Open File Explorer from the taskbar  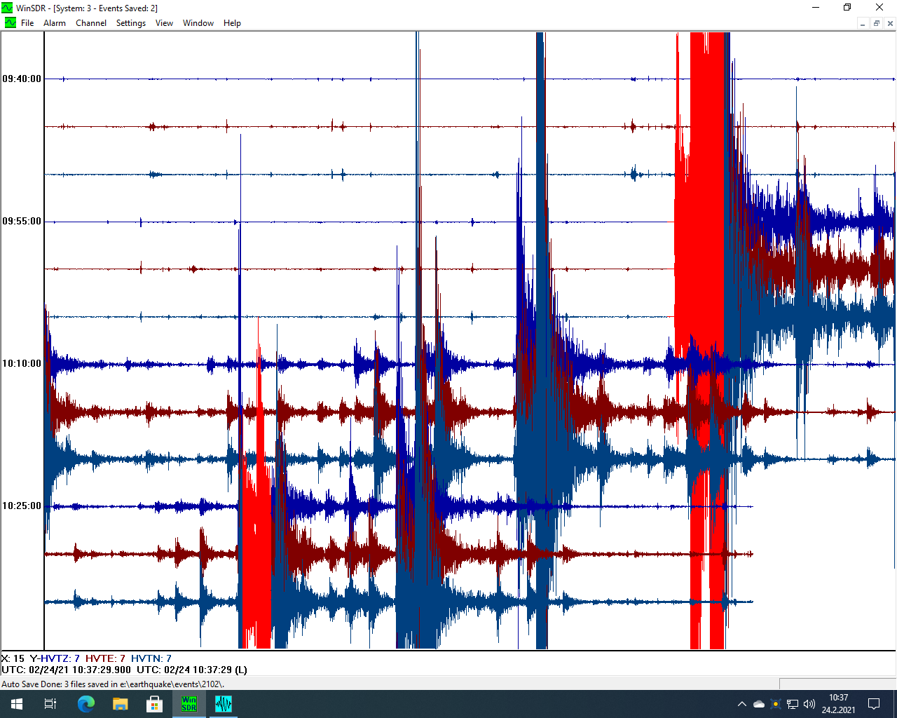coord(121,704)
